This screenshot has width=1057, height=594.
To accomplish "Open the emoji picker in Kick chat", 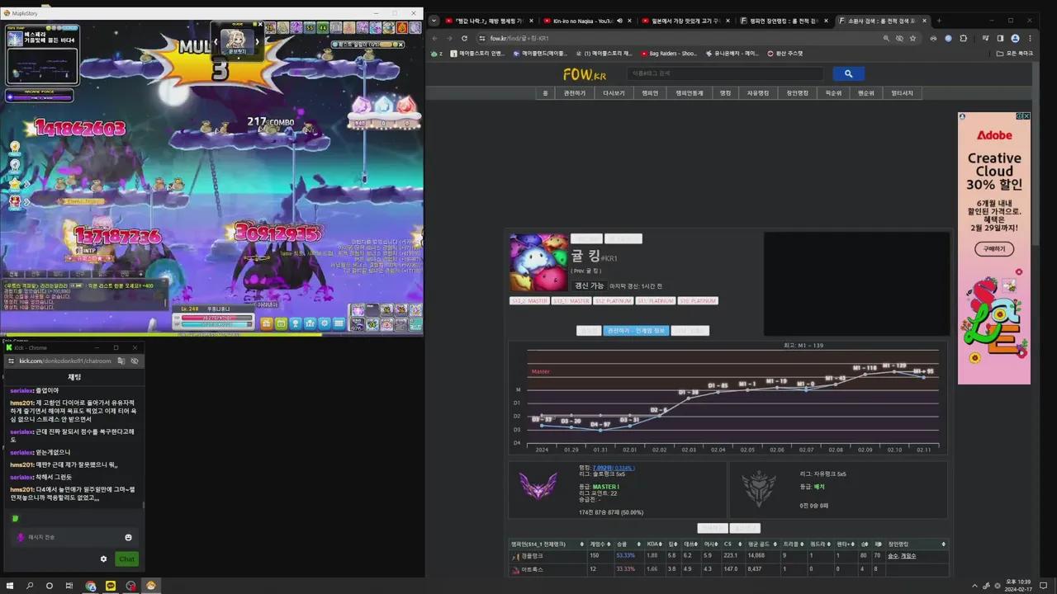I will [128, 537].
